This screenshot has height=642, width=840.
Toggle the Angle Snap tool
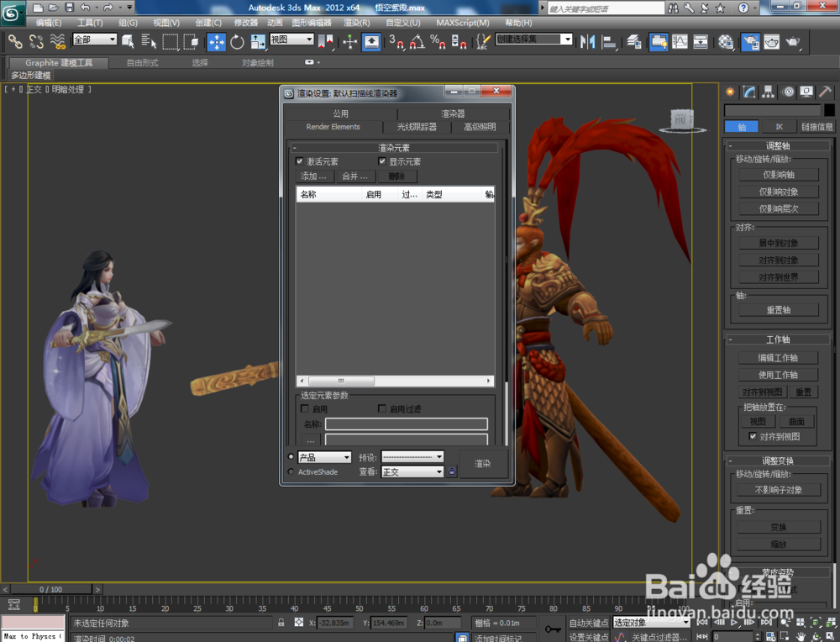point(417,42)
